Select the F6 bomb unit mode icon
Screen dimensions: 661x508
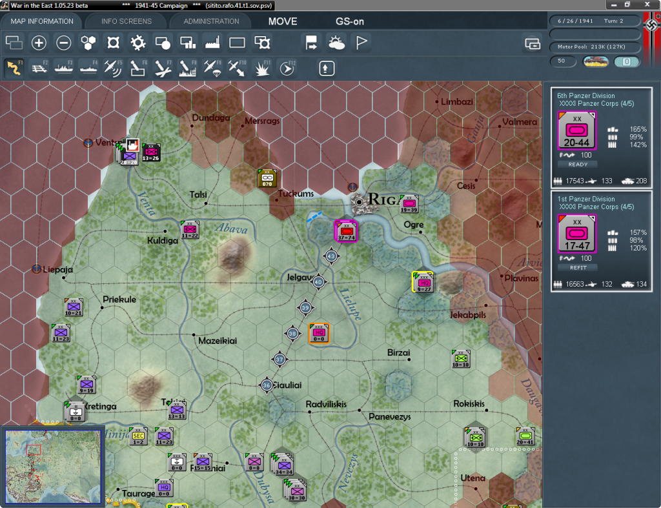[138, 68]
